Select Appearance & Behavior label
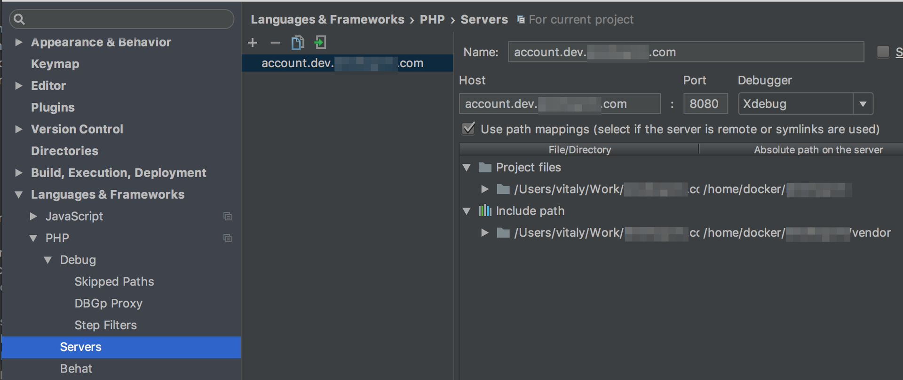This screenshot has height=380, width=903. pos(101,42)
